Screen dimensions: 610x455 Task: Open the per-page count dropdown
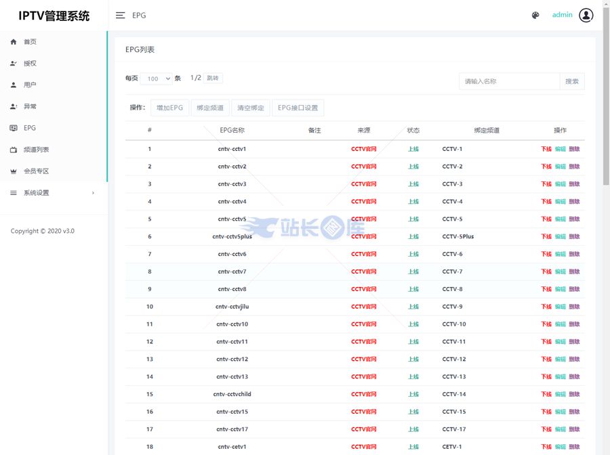click(x=156, y=79)
